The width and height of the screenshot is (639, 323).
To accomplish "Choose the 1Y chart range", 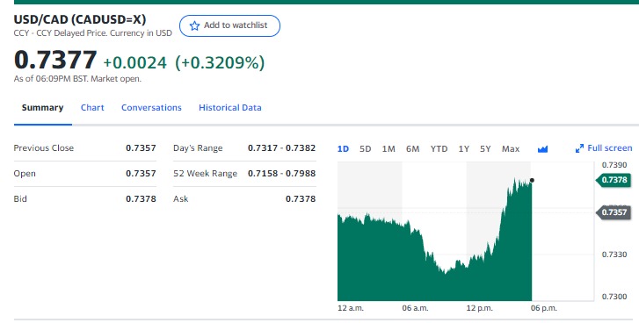I will (464, 149).
